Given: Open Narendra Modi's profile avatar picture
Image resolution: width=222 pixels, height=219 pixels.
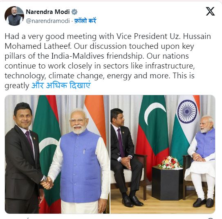Looking at the screenshot, I should point(14,16).
